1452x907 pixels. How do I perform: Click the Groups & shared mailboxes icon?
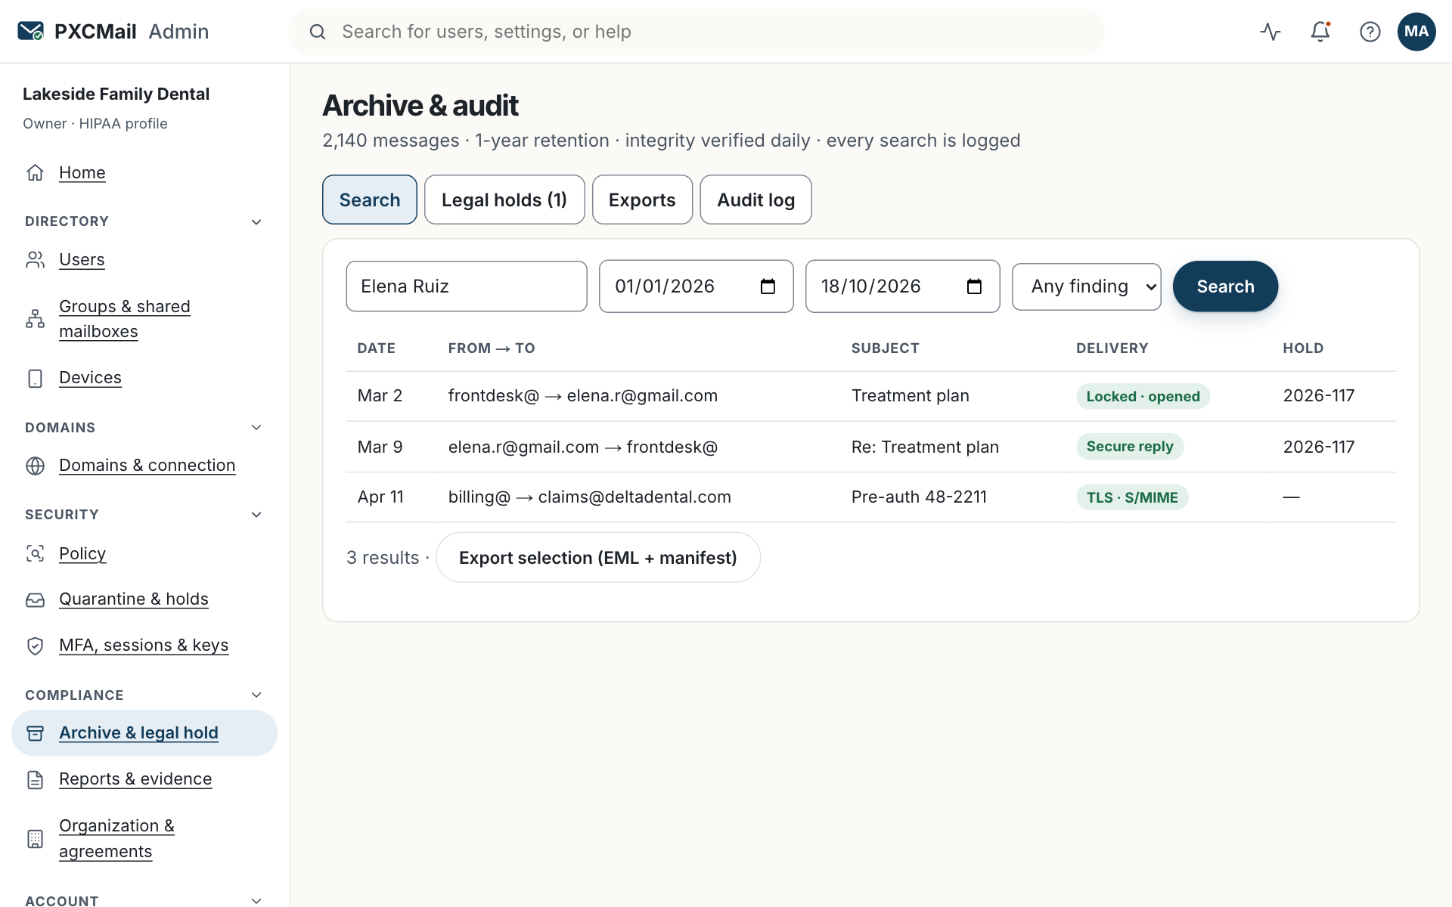coord(35,319)
